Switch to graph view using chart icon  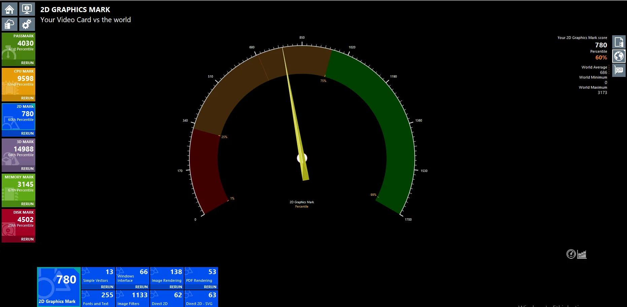click(x=582, y=254)
